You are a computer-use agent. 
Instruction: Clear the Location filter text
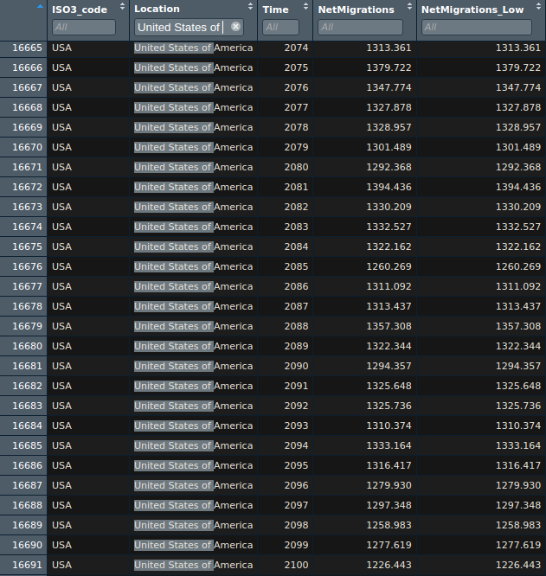pyautogui.click(x=235, y=27)
